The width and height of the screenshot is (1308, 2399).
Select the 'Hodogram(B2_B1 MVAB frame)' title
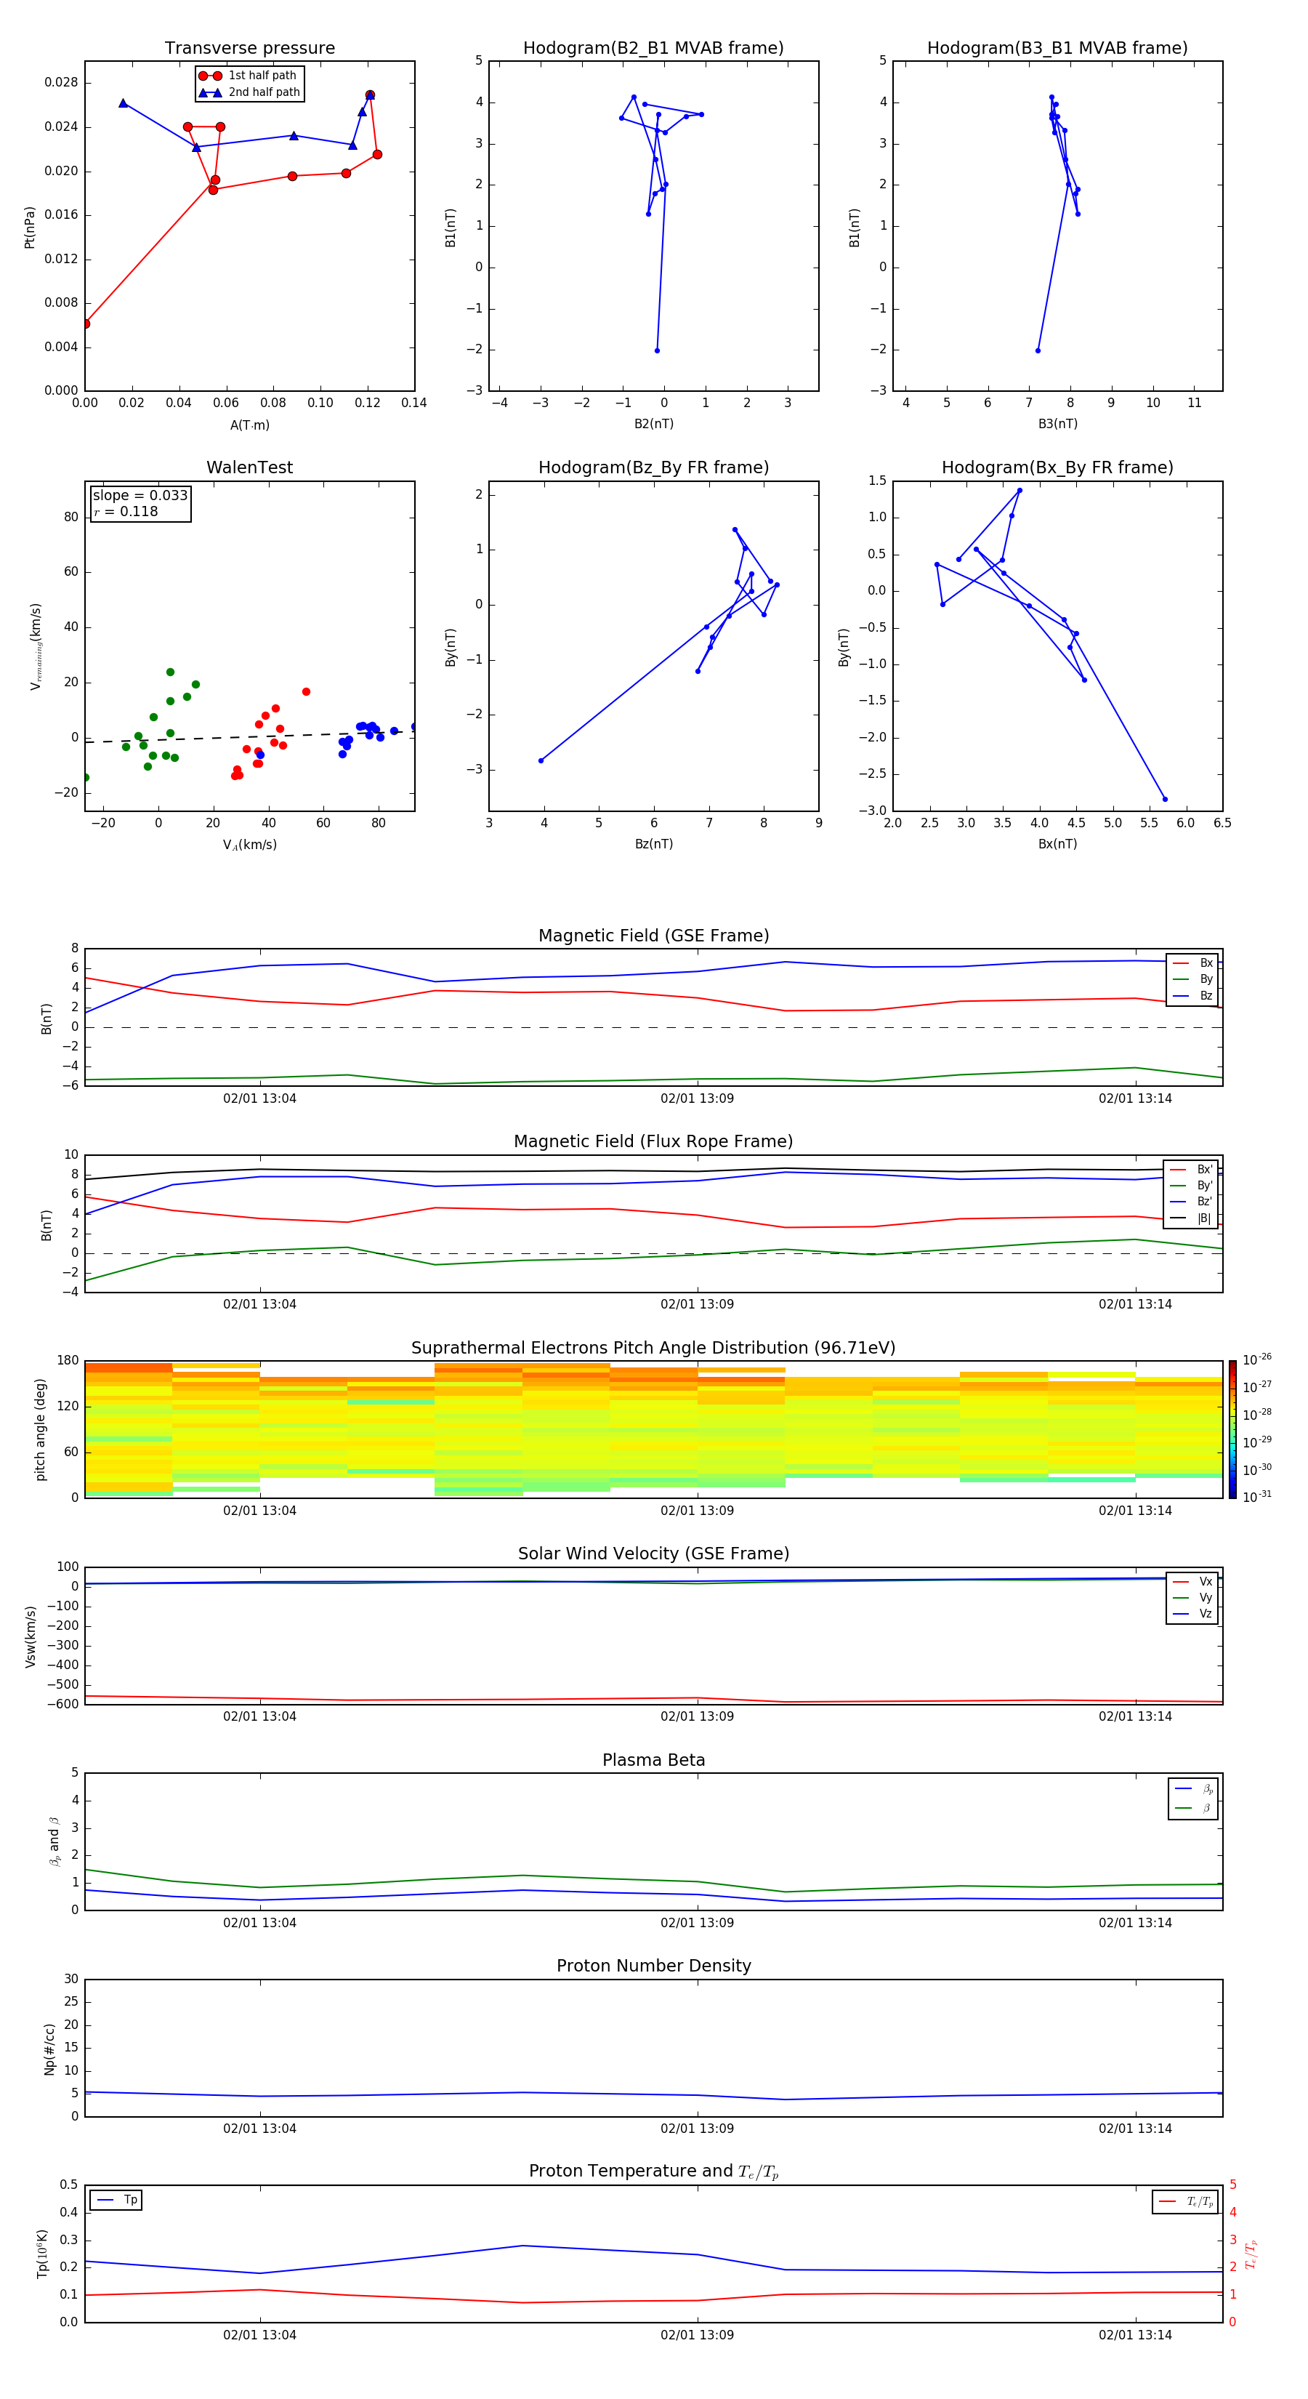click(x=653, y=47)
